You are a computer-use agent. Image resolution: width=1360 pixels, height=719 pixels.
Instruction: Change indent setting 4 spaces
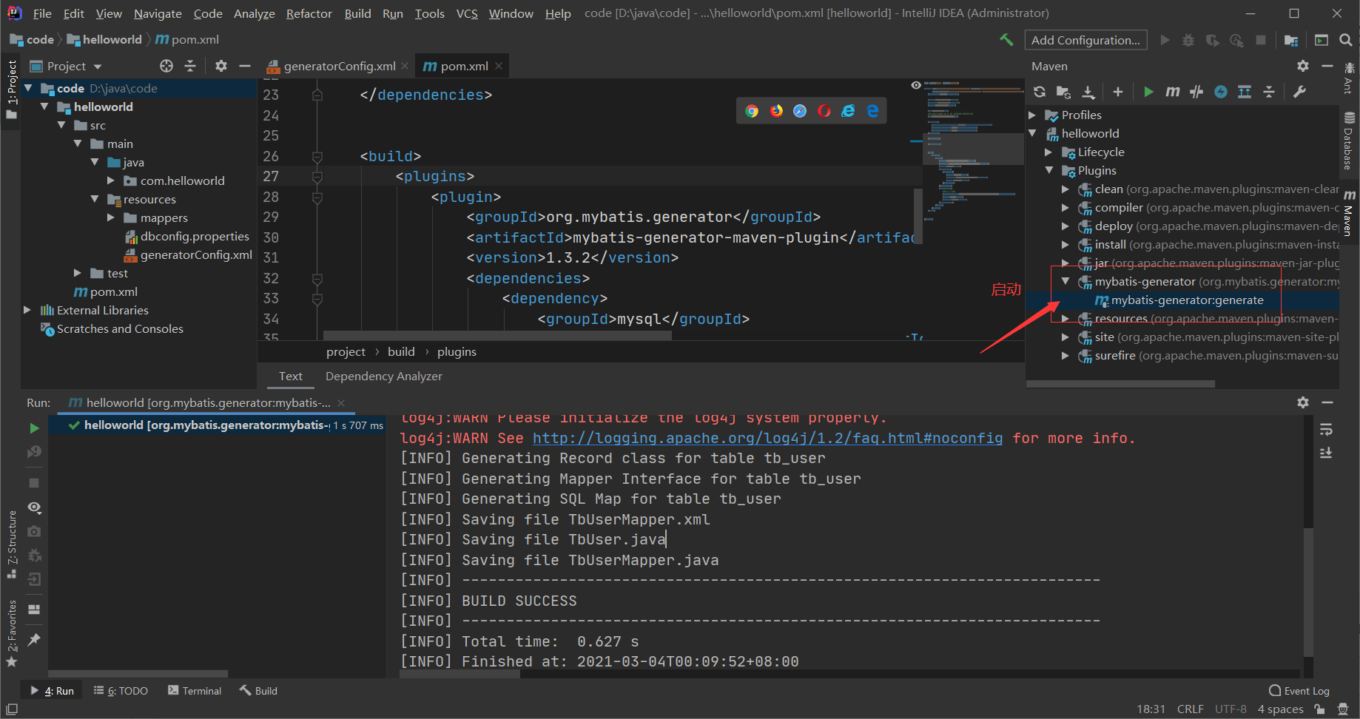tap(1280, 709)
